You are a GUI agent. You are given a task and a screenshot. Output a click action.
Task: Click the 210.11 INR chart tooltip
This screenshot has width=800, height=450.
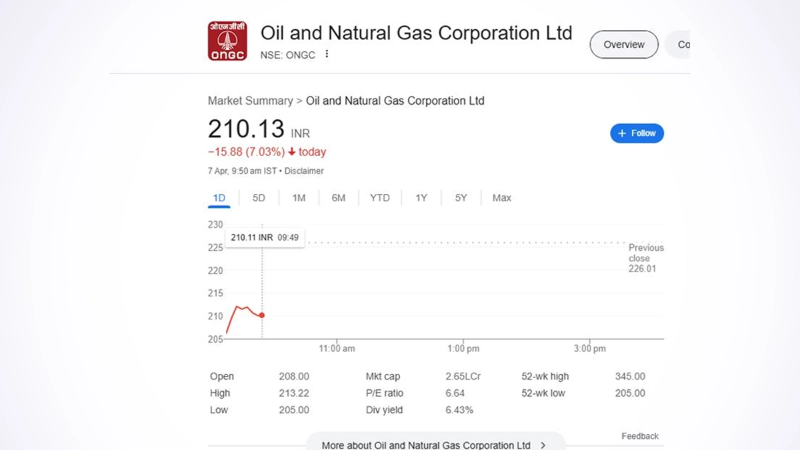265,237
